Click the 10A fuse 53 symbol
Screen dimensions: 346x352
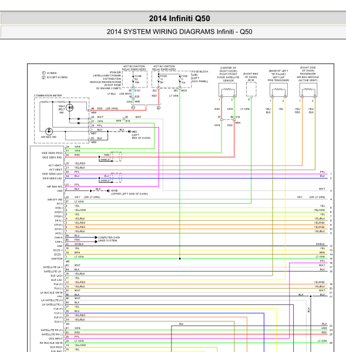pos(133,79)
